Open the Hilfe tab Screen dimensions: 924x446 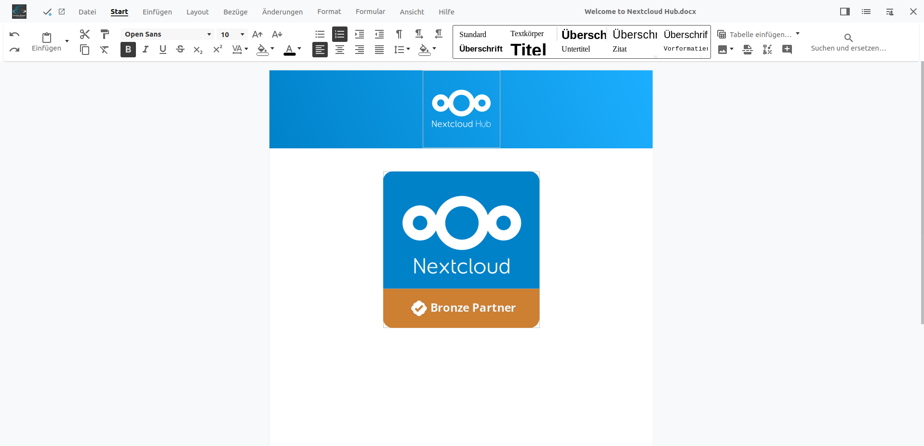tap(446, 12)
